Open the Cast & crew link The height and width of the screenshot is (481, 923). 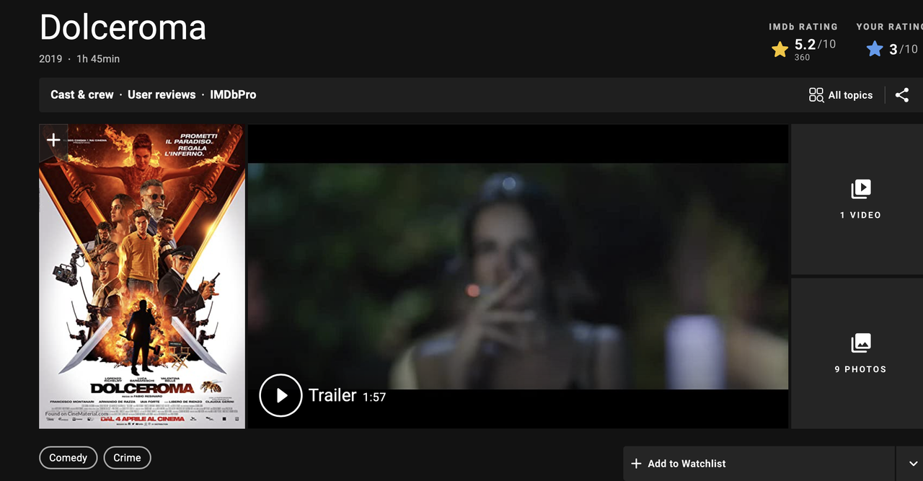tap(82, 94)
